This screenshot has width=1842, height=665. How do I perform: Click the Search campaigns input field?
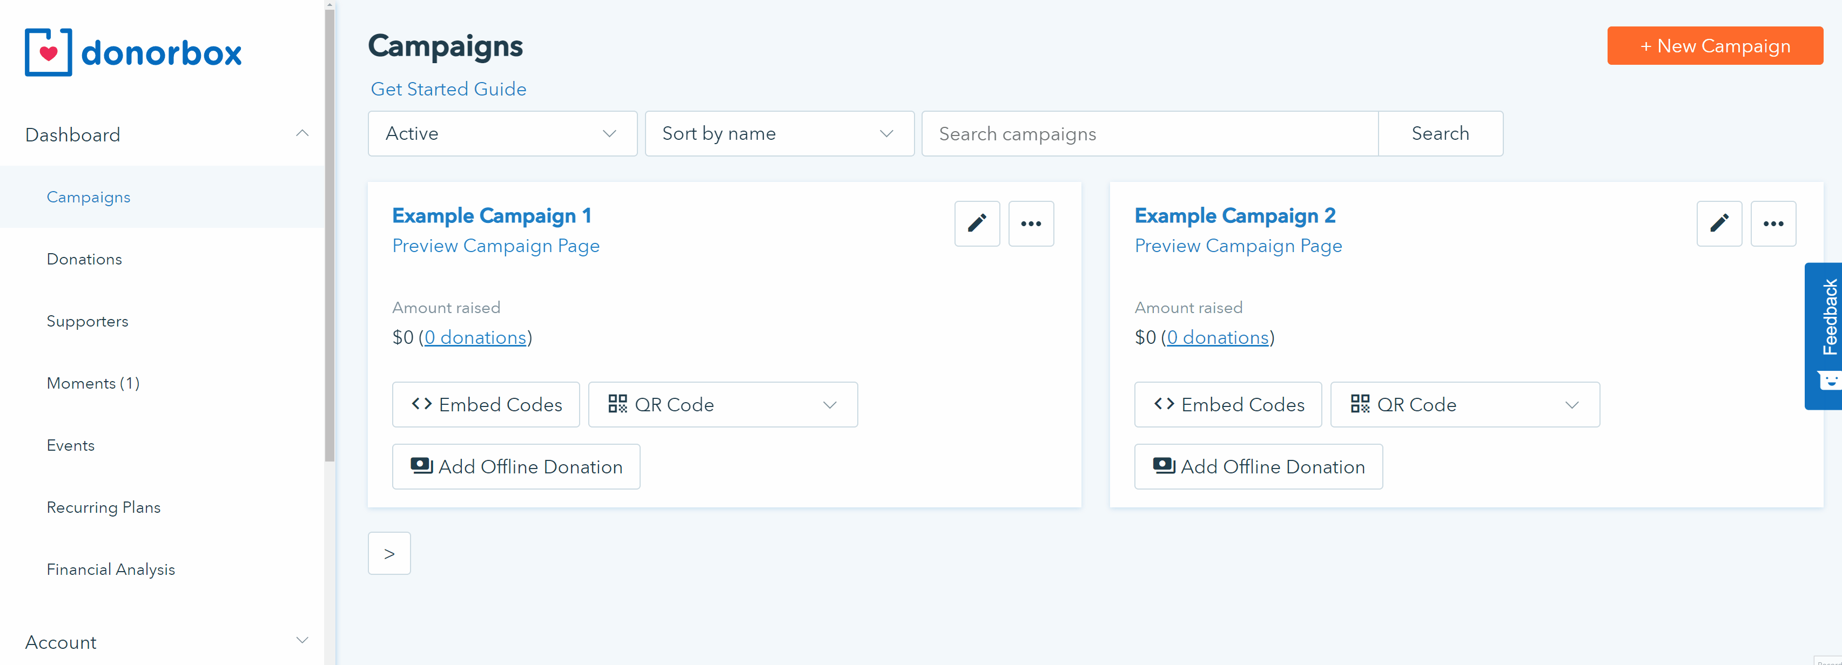1149,133
